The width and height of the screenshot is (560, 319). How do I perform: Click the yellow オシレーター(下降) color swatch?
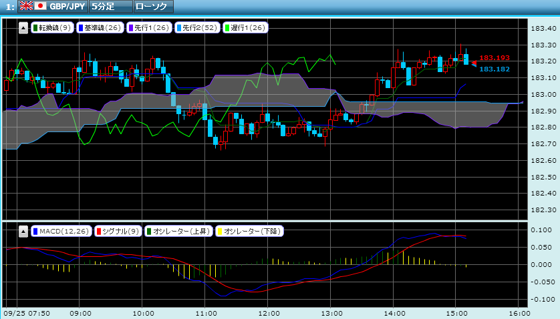(220, 231)
